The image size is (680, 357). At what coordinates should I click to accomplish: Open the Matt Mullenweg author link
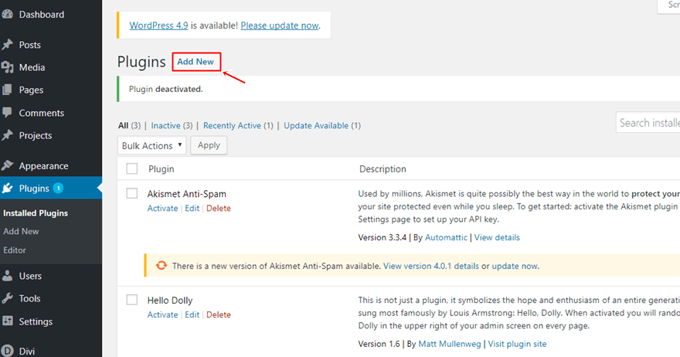450,344
